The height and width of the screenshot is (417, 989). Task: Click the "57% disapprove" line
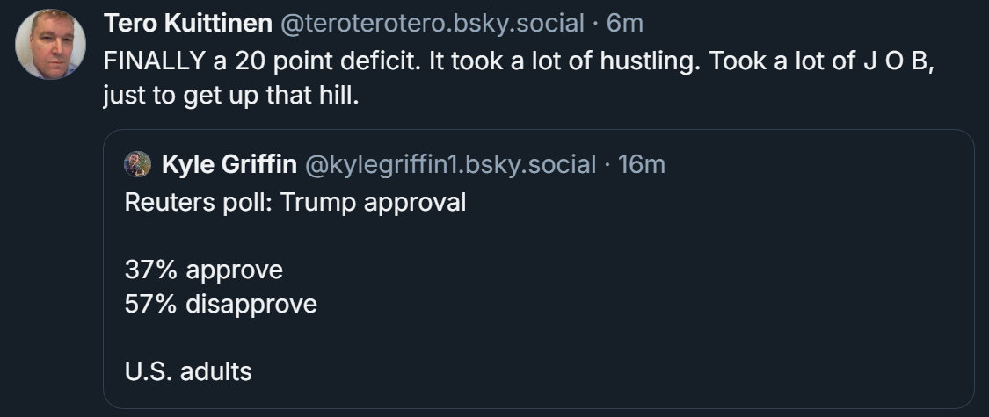pyautogui.click(x=221, y=304)
